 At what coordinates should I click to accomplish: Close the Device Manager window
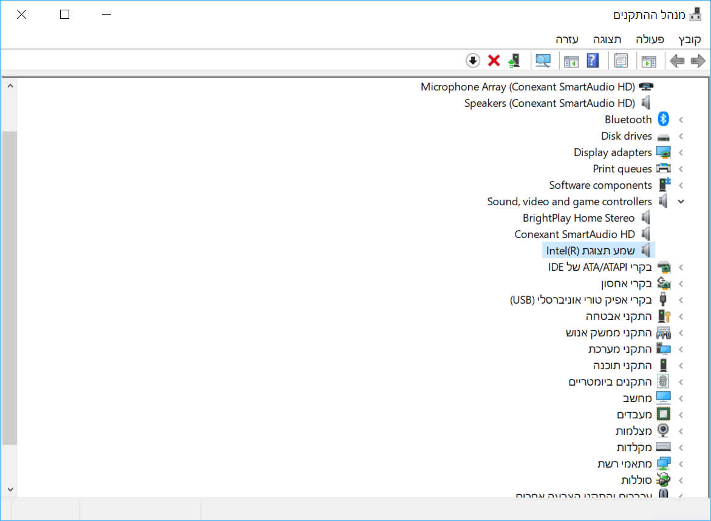click(21, 15)
